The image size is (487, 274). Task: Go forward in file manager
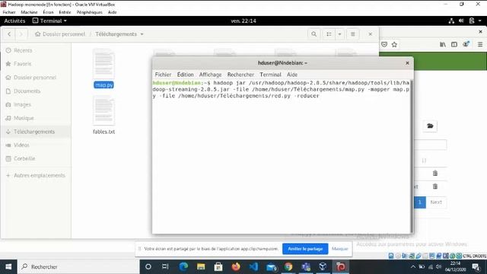tap(21, 34)
